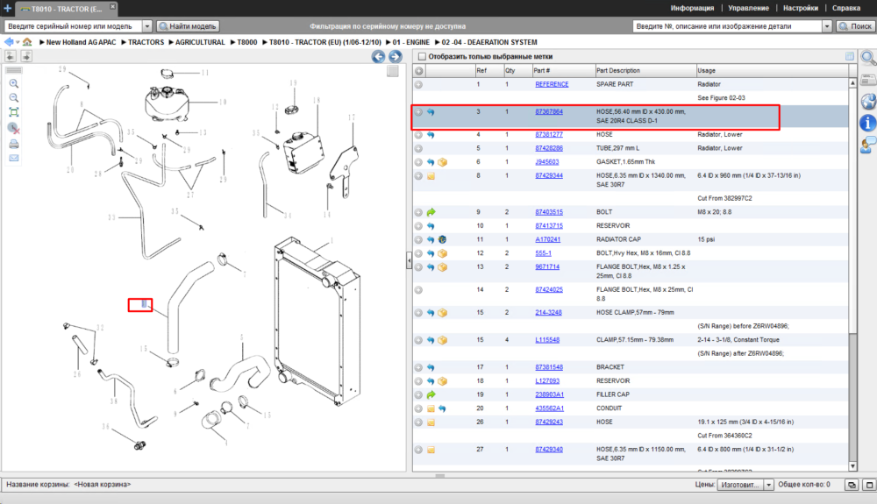Add TUBE 87428286 with its round button
Image resolution: width=877 pixels, height=504 pixels.
click(x=418, y=149)
